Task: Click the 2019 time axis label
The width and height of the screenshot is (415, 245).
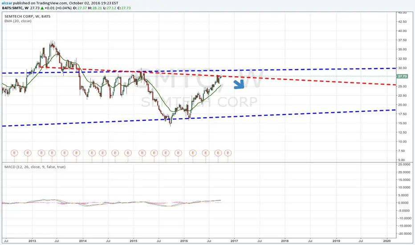Action: (x=336, y=241)
